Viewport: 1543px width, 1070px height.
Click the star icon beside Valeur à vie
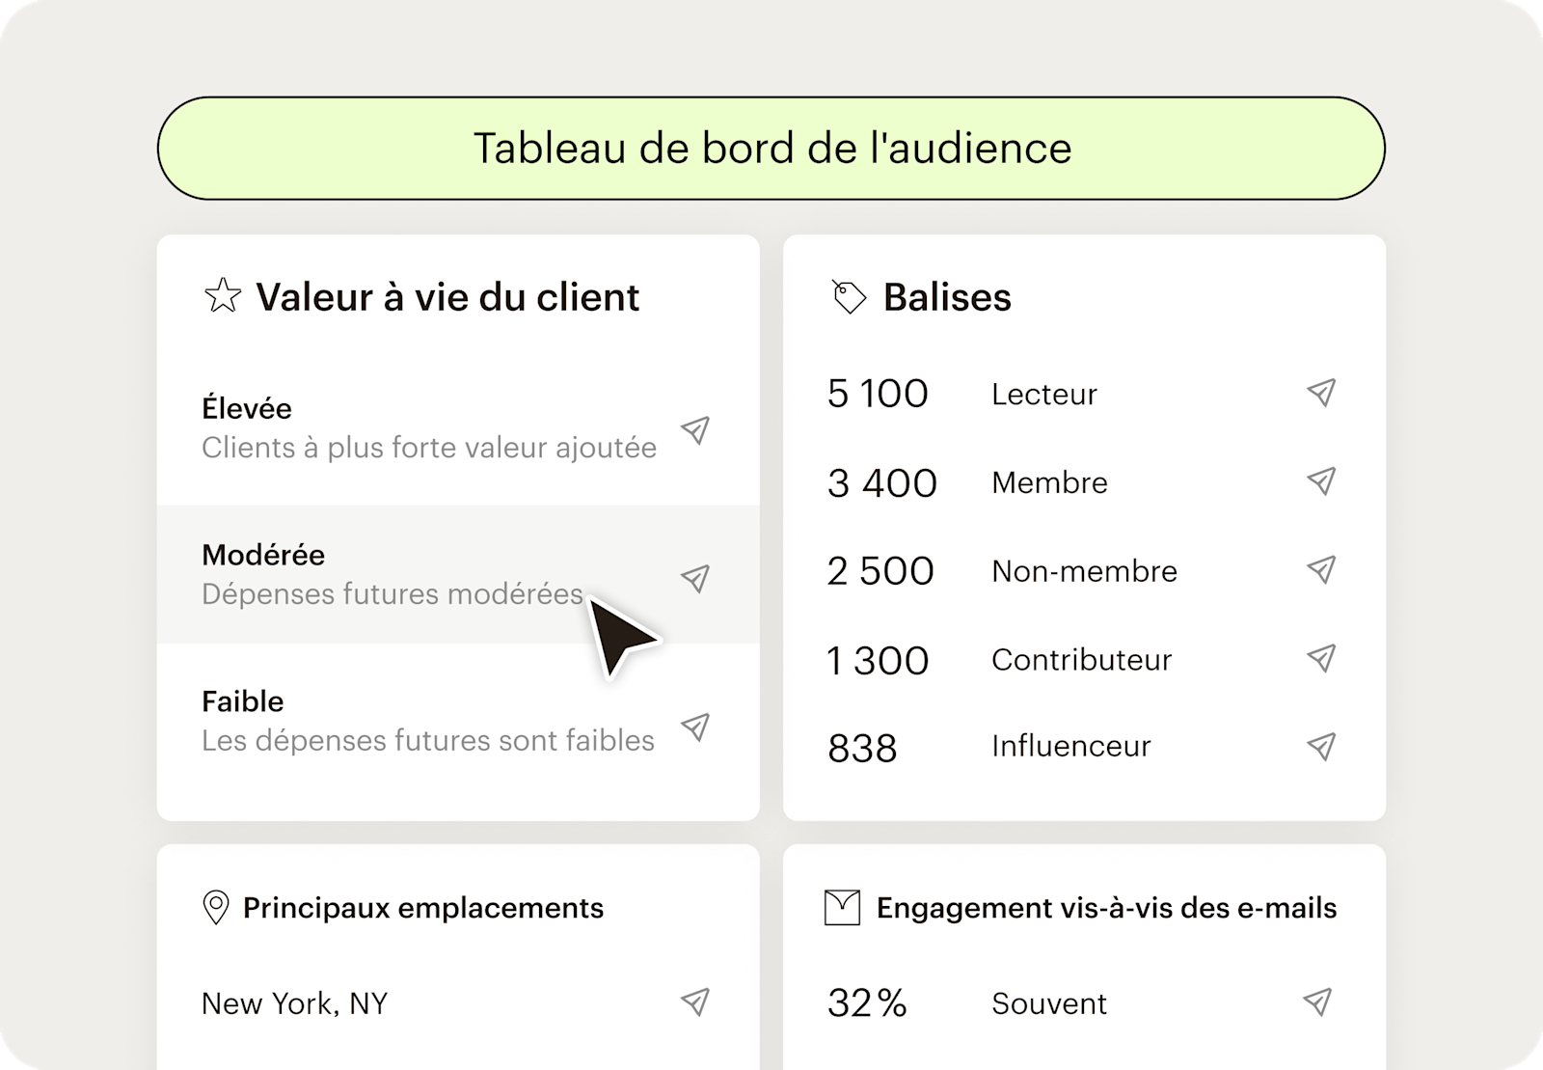(x=223, y=296)
